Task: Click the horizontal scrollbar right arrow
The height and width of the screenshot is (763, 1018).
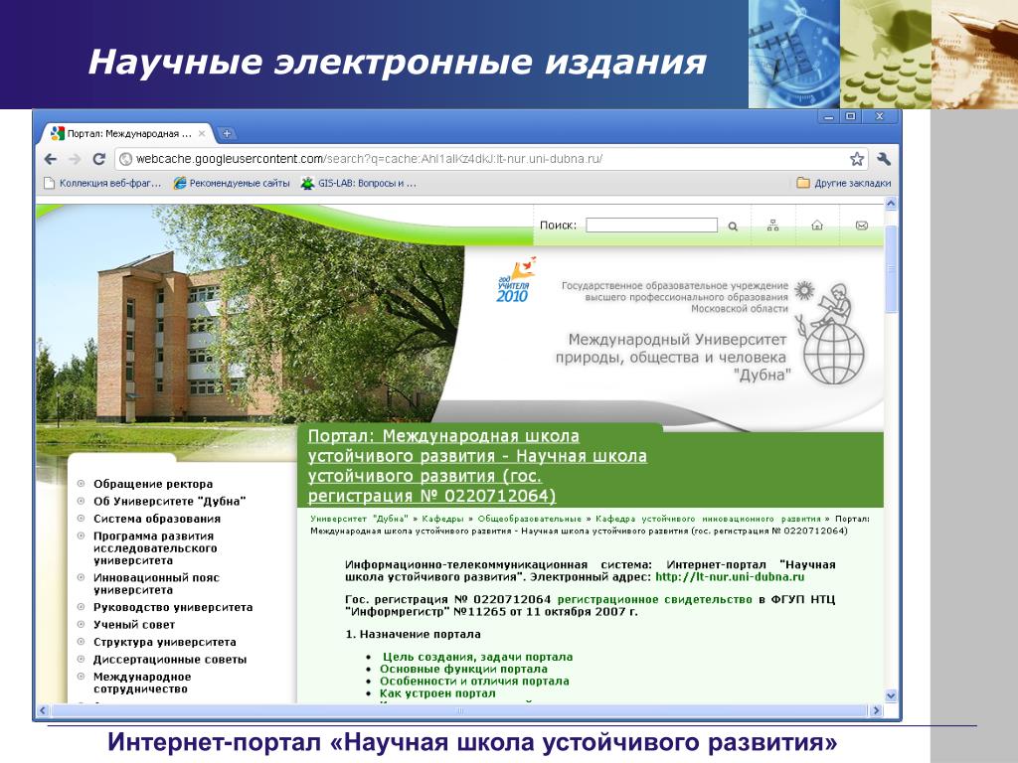Action: click(877, 711)
